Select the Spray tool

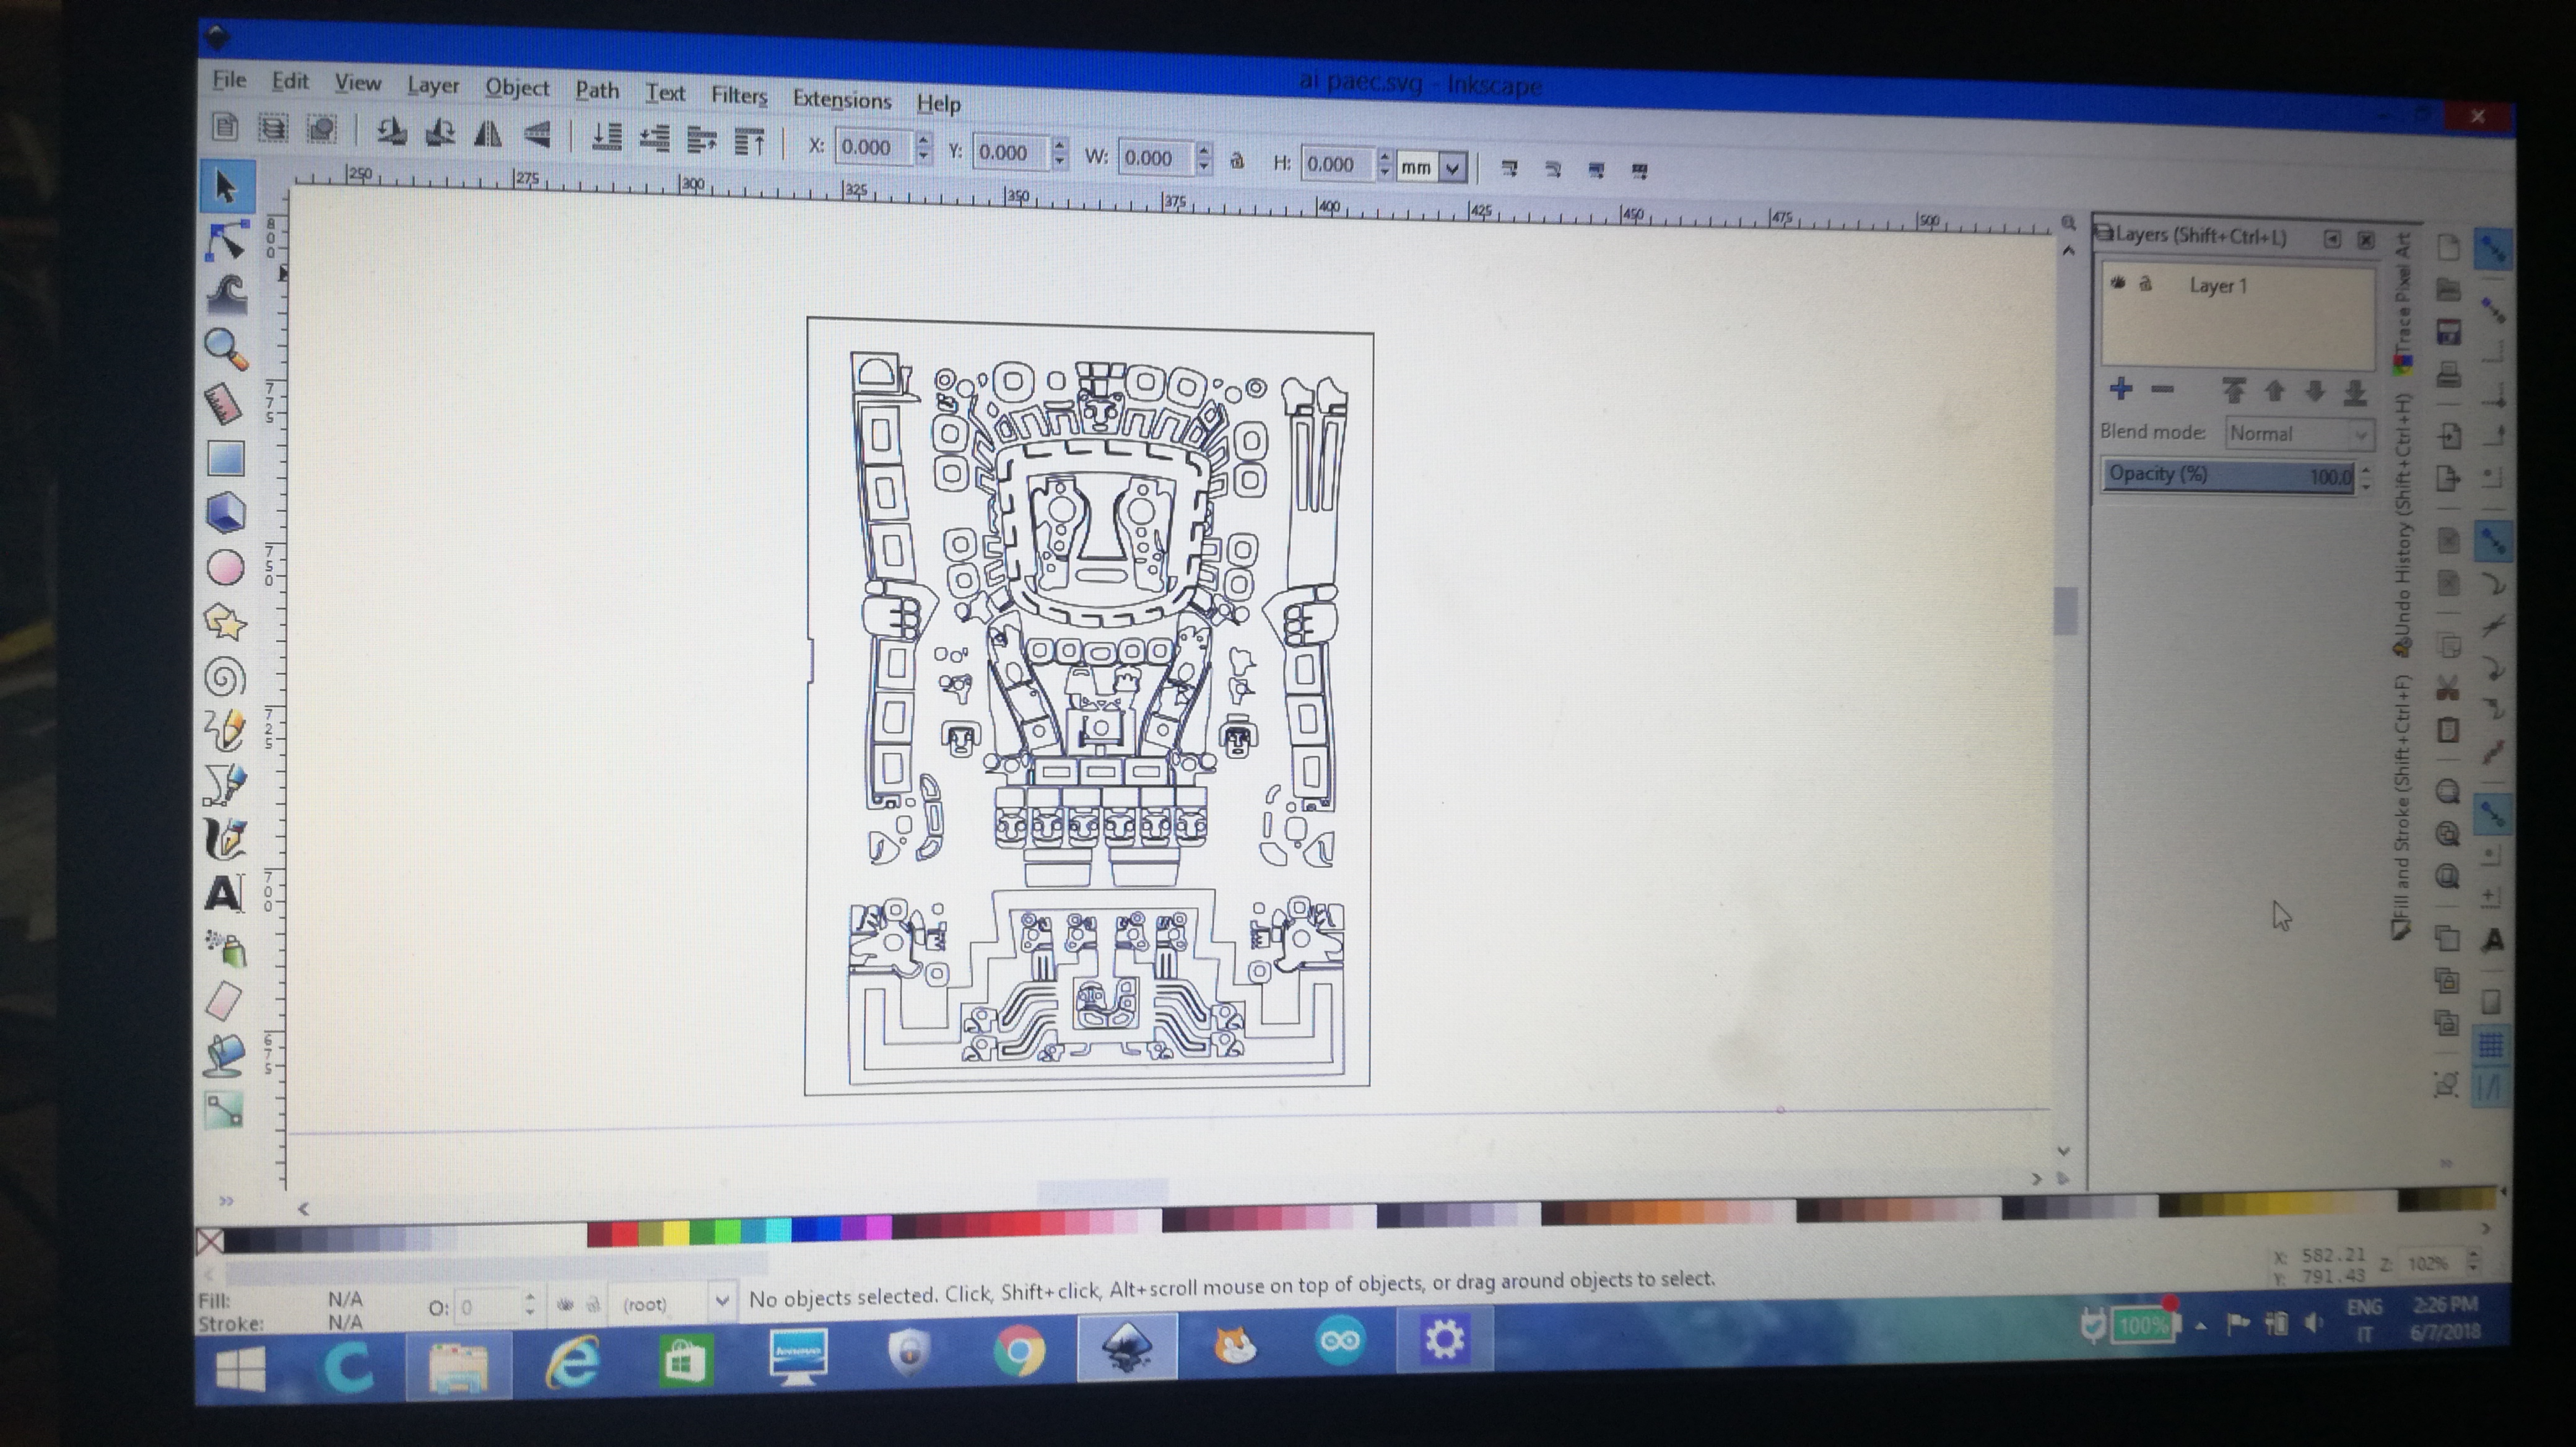[x=225, y=948]
